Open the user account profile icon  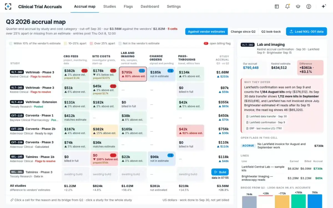tap(309, 6)
